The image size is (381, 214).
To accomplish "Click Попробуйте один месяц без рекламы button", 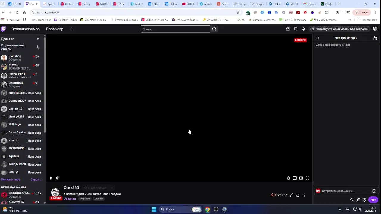I will [x=339, y=29].
